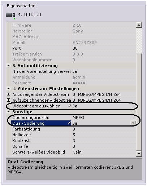This screenshot has height=186, width=147.
Task: Click the pencil edit icon beside Dual-Codierung
Action: pyautogui.click(x=69, y=123)
